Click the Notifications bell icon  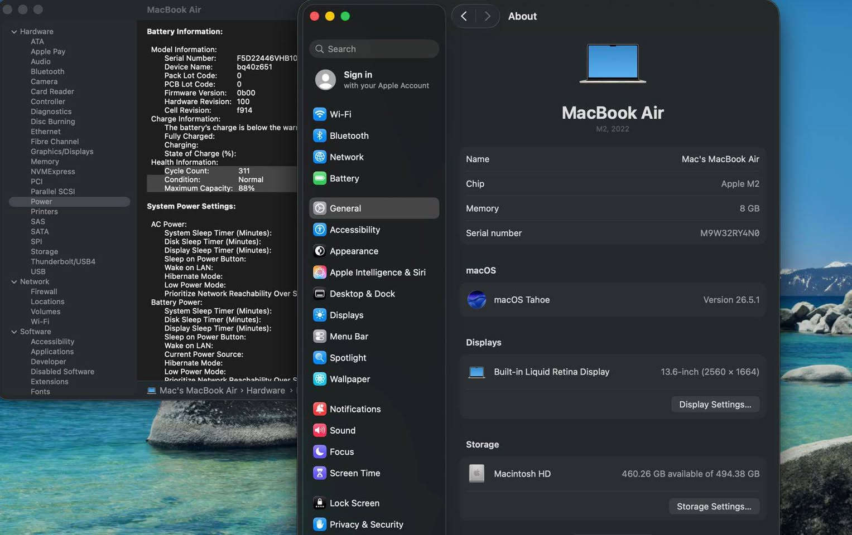(320, 409)
